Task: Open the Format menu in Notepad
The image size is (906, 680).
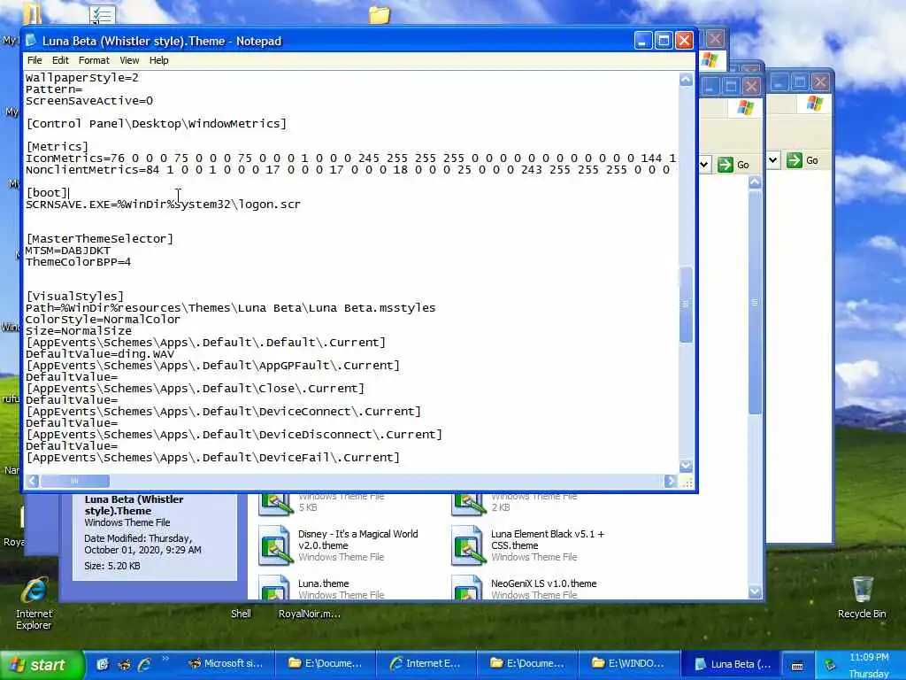Action: [94, 60]
